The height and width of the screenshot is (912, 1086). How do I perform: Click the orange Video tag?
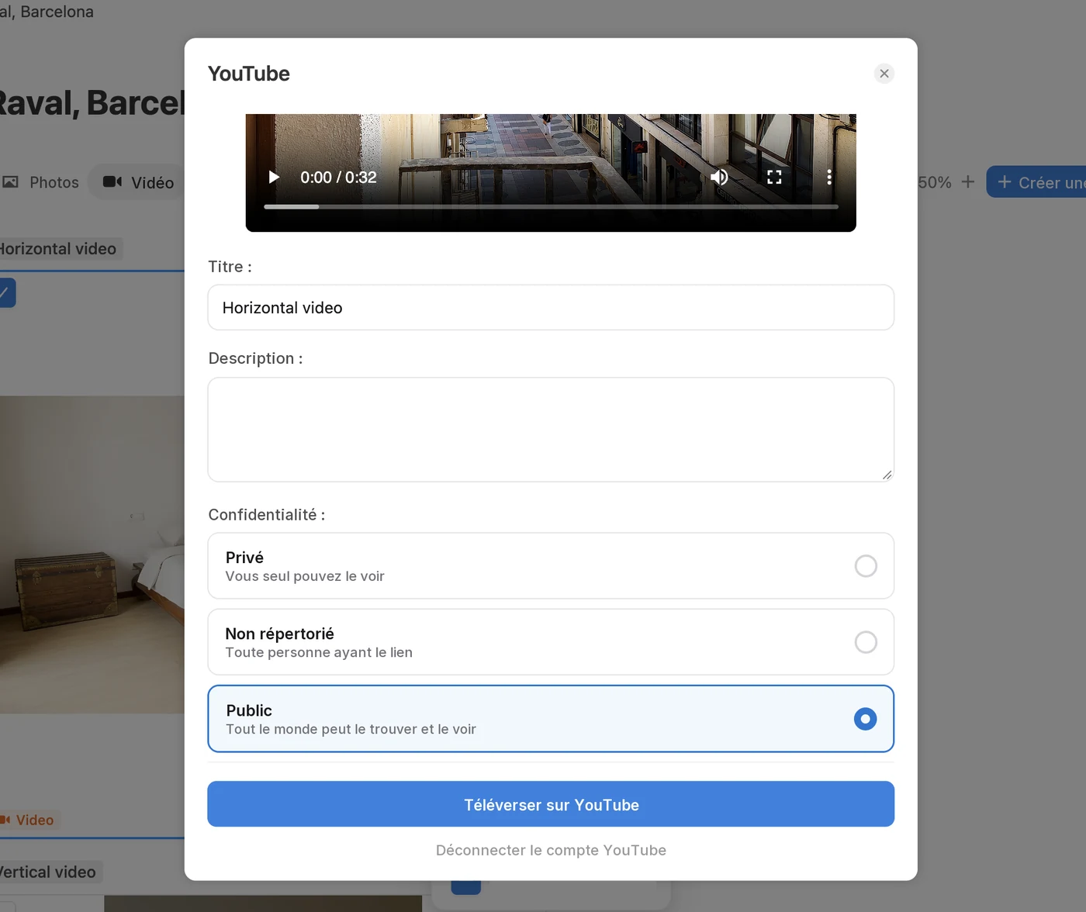[x=29, y=820]
